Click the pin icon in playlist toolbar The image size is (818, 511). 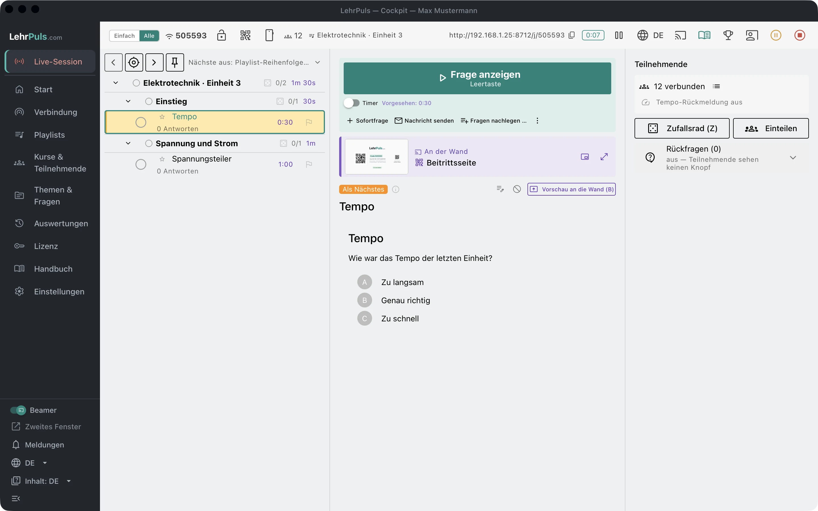[175, 62]
